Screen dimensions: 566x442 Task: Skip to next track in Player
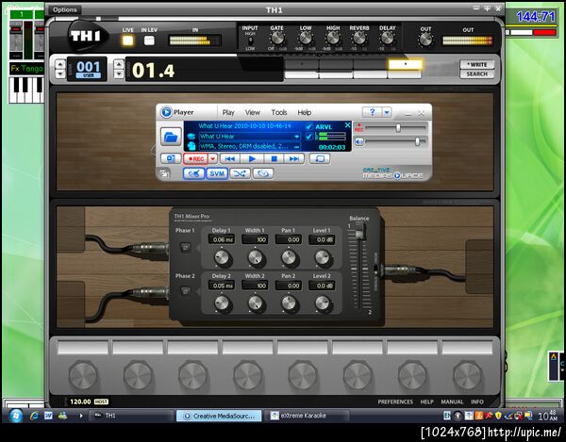pyautogui.click(x=294, y=158)
